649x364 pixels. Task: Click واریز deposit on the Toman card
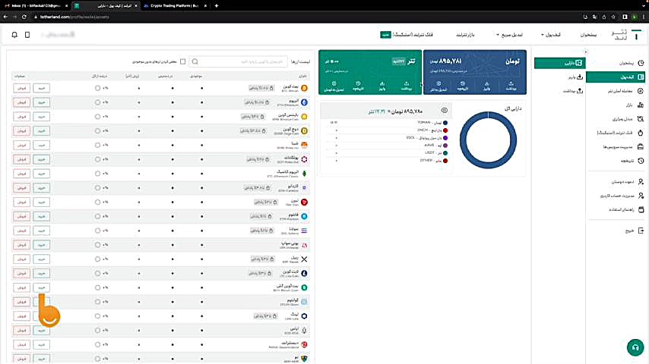(x=486, y=86)
